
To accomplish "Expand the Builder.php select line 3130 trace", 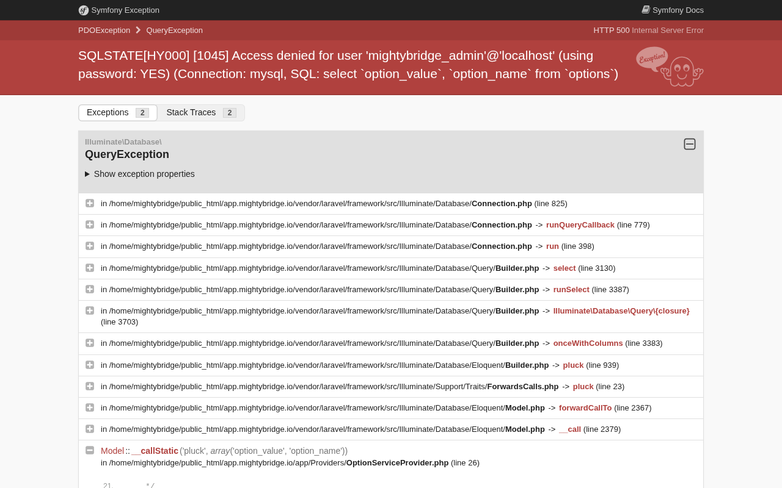I will [x=90, y=268].
